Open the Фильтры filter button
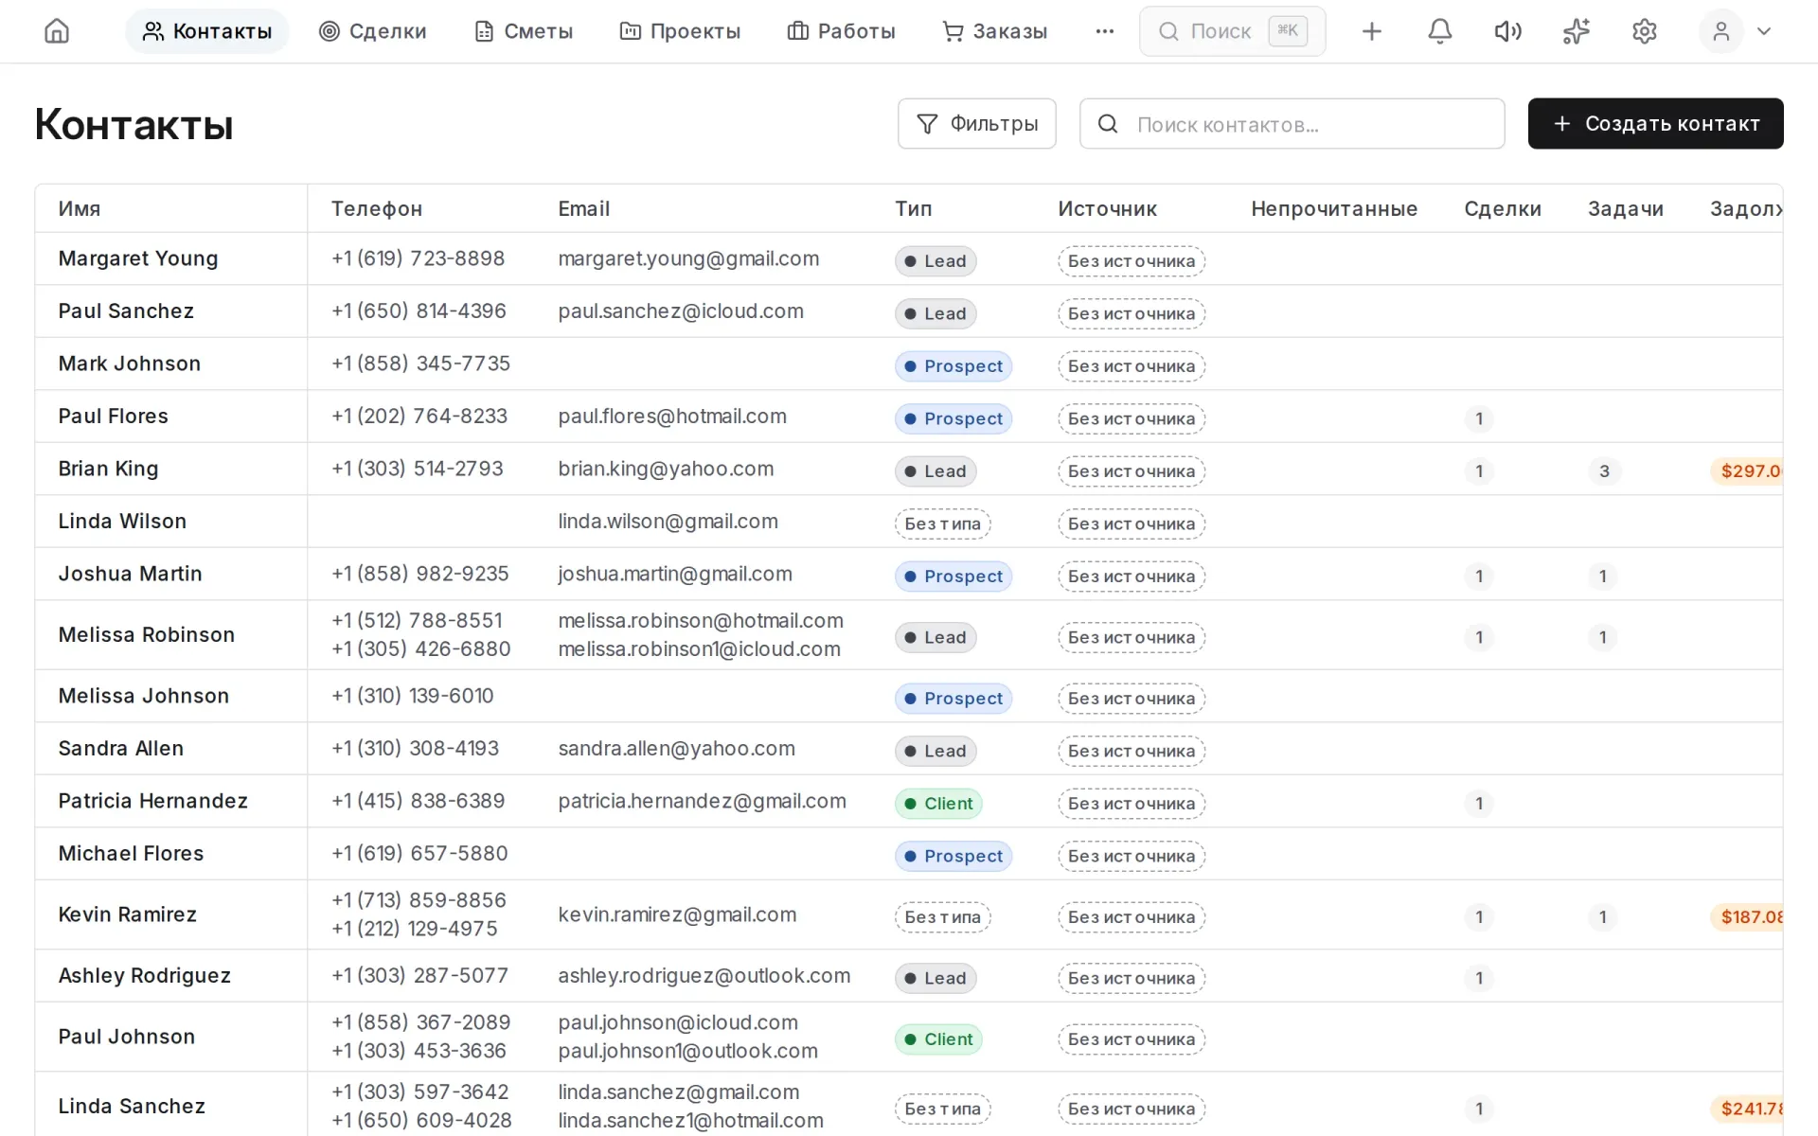This screenshot has width=1818, height=1136. [976, 124]
